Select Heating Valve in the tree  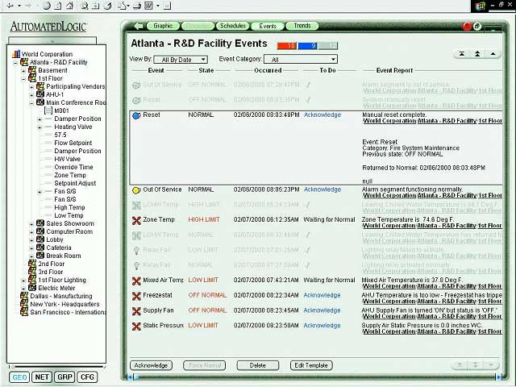coord(73,127)
